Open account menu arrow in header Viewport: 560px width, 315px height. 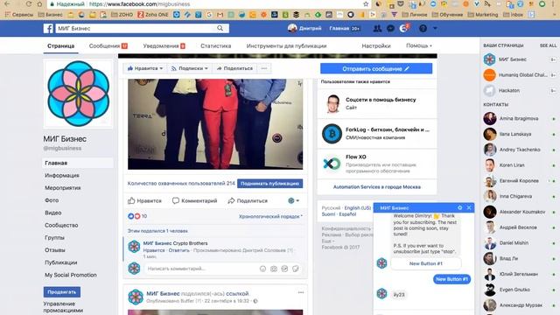pyautogui.click(x=435, y=28)
